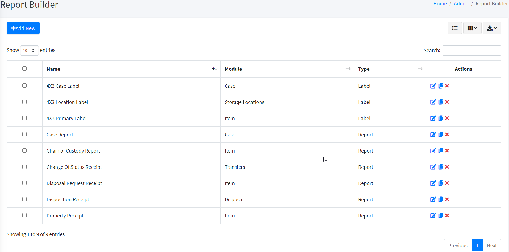
Task: Tick the 4X3 Primary Label checkbox
Action: (24, 118)
